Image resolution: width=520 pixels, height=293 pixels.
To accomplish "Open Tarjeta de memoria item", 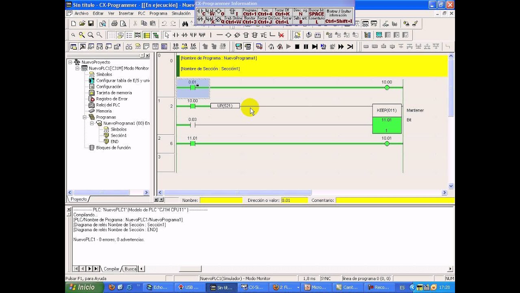I will 114,93.
